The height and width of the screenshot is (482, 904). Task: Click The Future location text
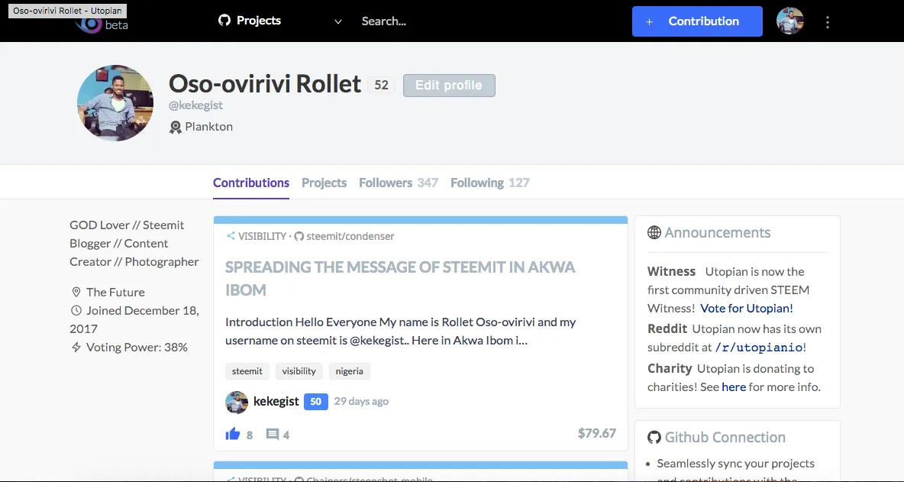point(115,292)
